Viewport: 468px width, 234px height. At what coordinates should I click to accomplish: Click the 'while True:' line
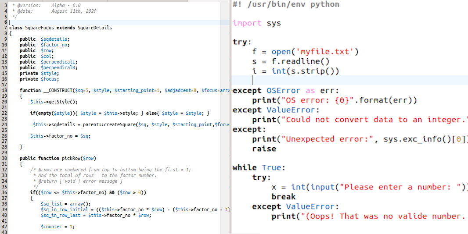coord(259,168)
